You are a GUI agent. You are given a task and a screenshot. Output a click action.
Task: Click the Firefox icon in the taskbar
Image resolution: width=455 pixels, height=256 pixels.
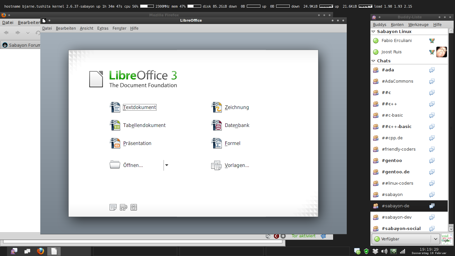41,251
